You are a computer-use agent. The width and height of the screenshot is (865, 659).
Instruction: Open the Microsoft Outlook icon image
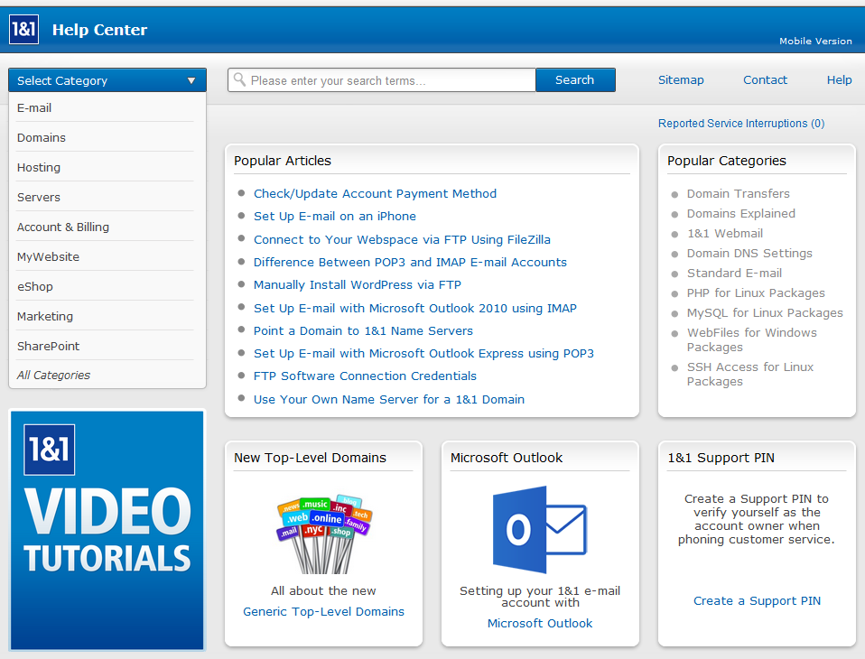[540, 529]
